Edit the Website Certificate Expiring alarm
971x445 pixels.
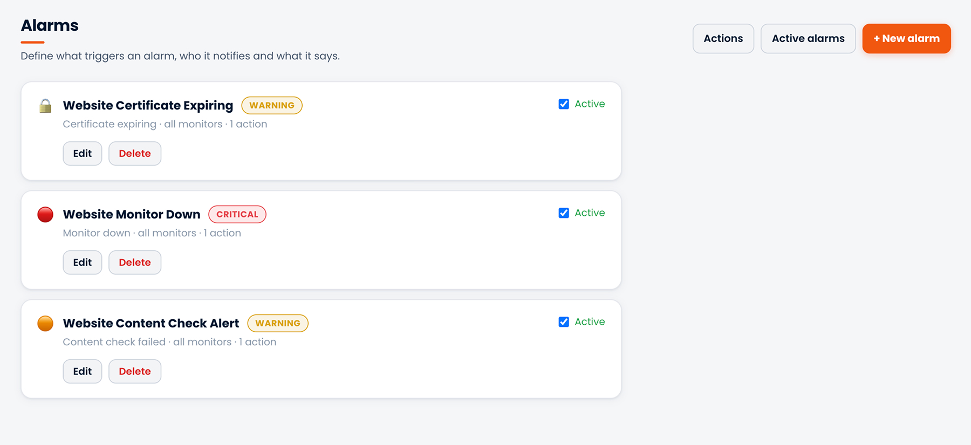[x=83, y=154]
